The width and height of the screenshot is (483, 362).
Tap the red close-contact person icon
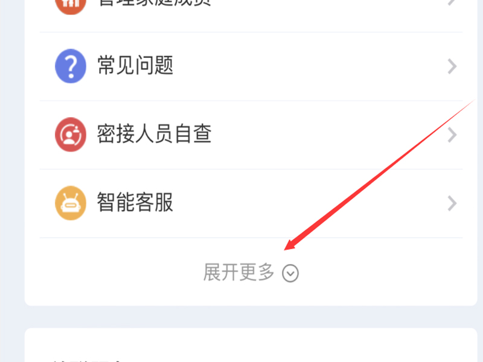point(71,135)
